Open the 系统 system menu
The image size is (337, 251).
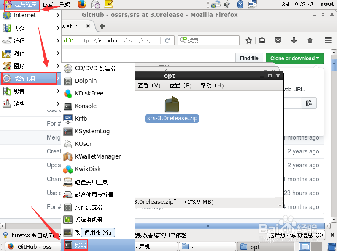pos(65,4)
